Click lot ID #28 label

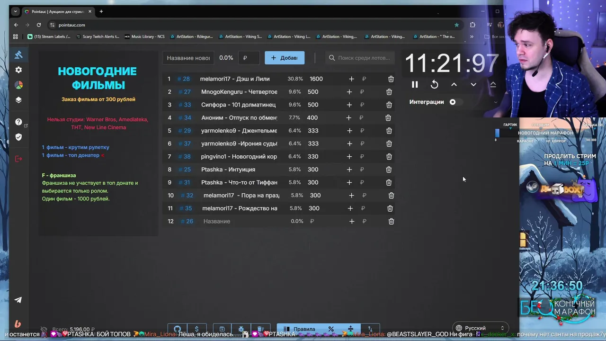(184, 79)
